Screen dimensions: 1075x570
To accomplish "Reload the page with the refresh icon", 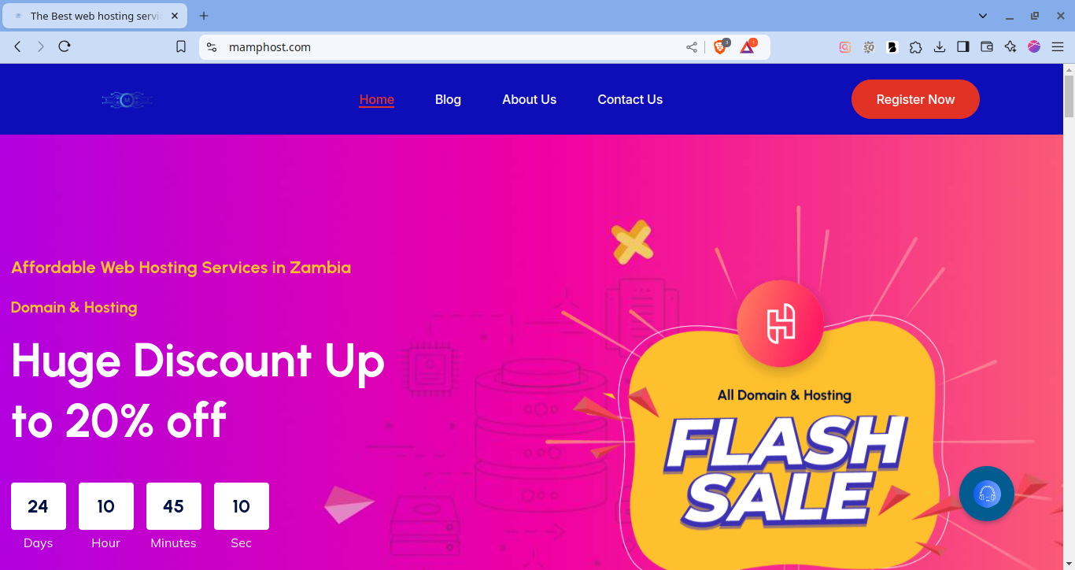I will (65, 47).
